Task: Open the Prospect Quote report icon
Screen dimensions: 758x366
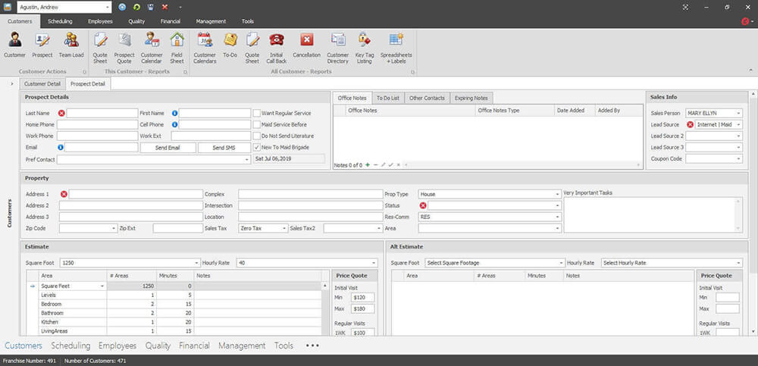Action: pos(124,47)
